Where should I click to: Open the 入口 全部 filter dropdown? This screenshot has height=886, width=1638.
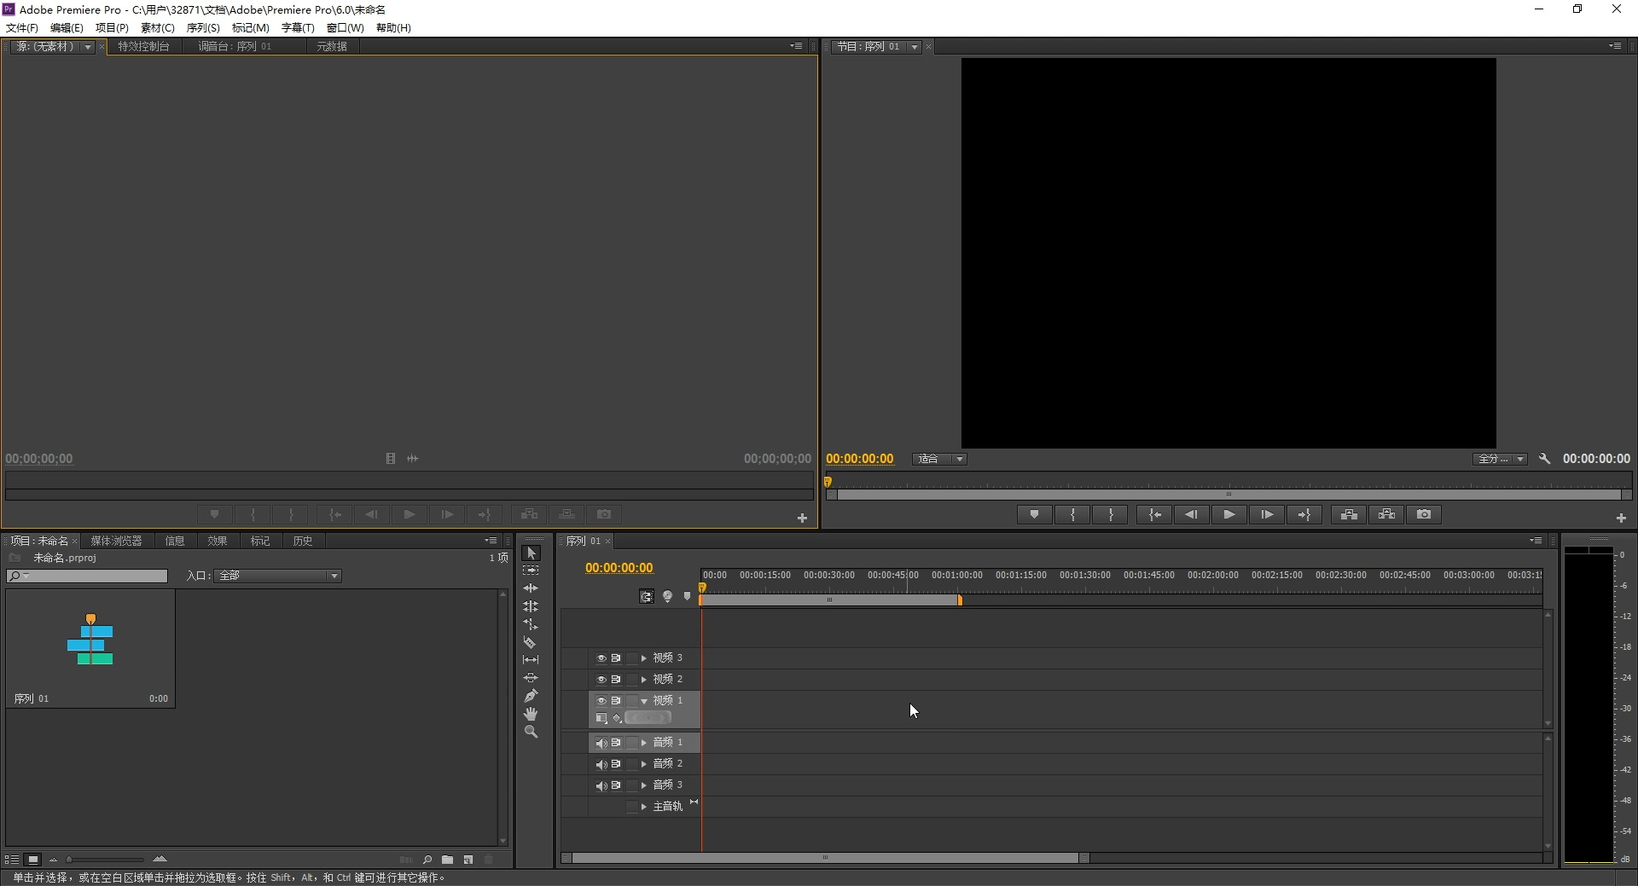point(277,576)
